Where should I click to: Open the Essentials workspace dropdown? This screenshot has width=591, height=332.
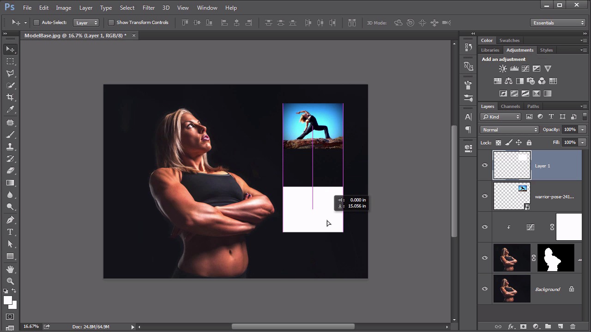click(558, 23)
